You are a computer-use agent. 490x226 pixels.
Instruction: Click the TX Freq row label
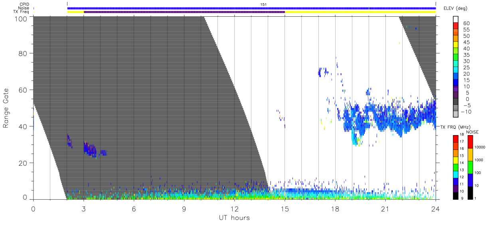click(21, 12)
